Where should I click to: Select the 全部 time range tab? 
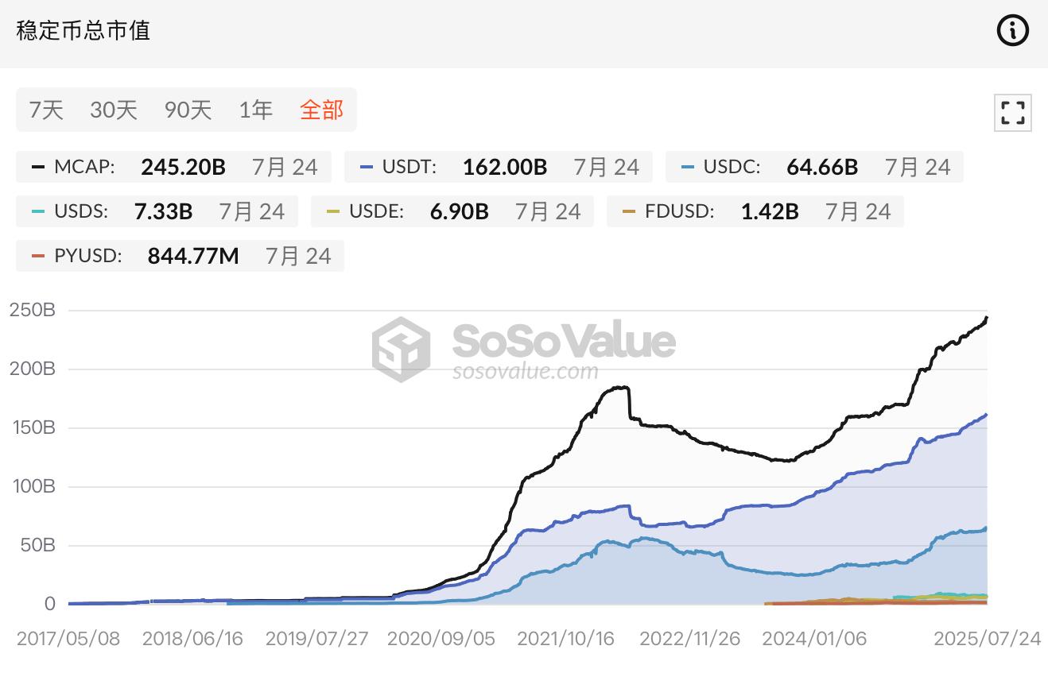coord(321,110)
